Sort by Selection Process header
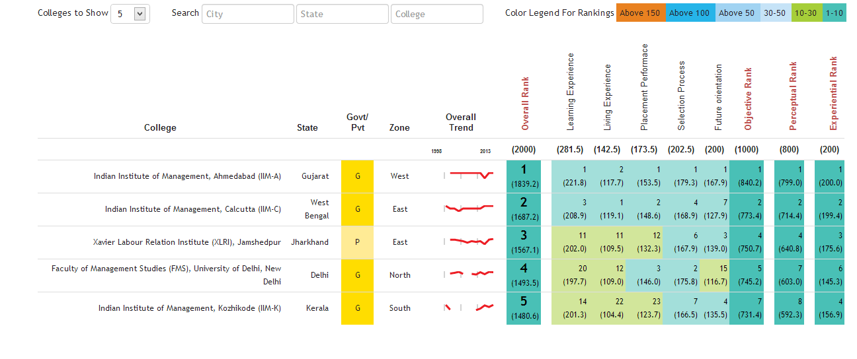 click(682, 96)
